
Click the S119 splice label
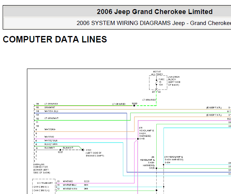pyautogui.click(x=142, y=139)
